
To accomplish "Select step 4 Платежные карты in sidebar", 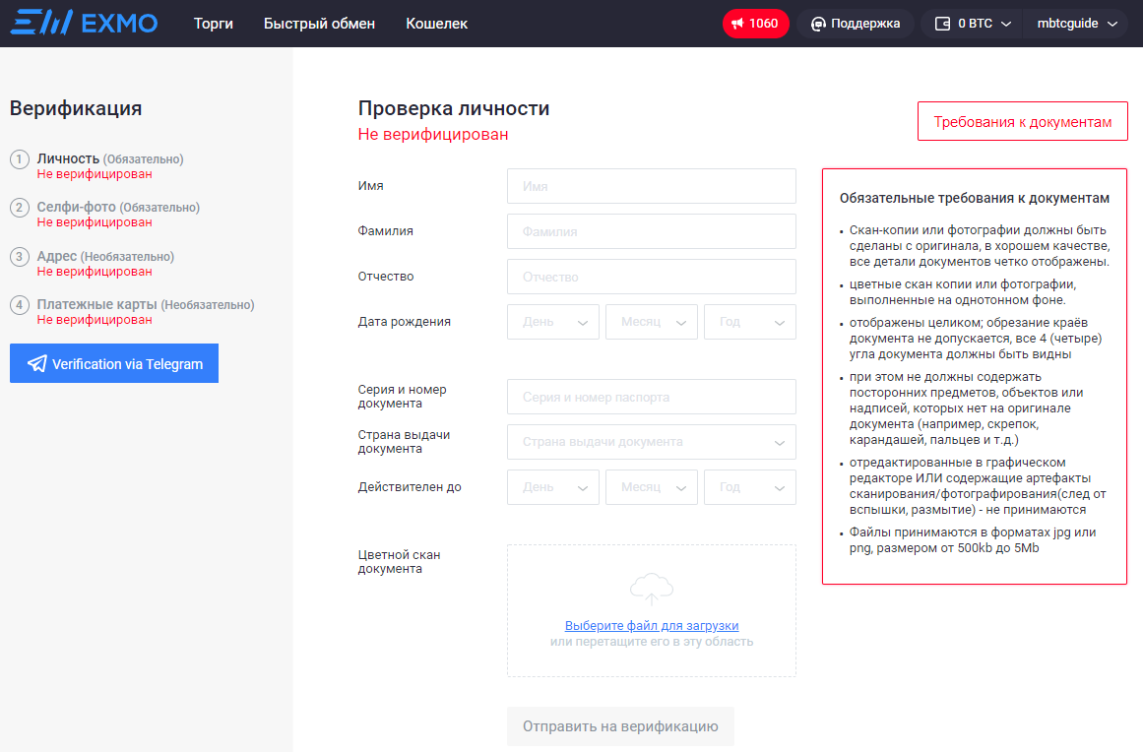I will [x=97, y=305].
